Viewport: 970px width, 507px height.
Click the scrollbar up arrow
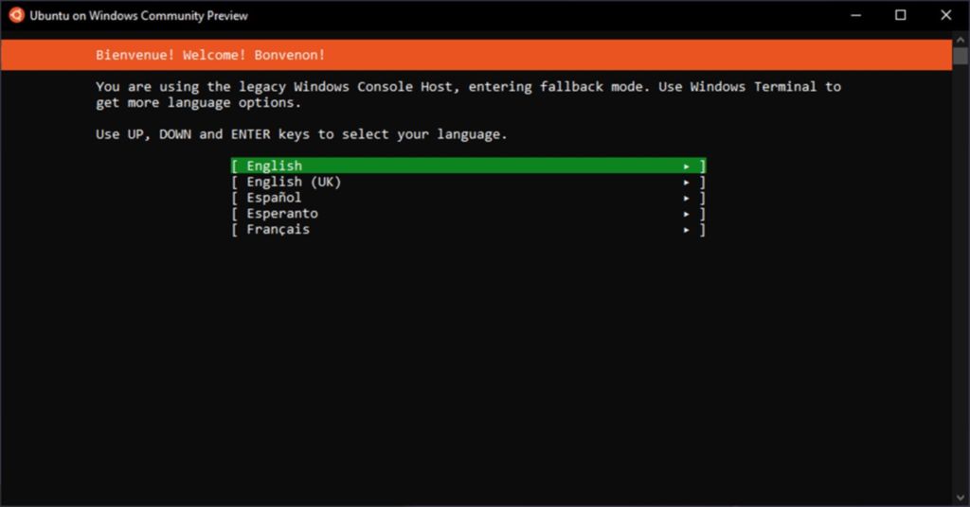pos(961,41)
